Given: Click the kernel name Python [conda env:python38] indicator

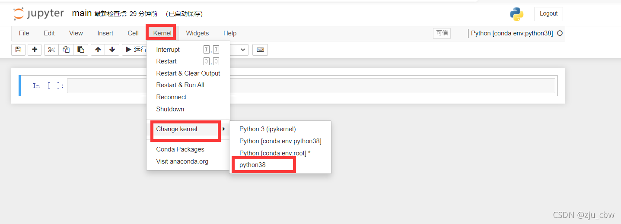Looking at the screenshot, I should (x=512, y=33).
